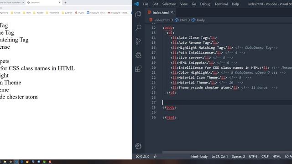Click html › body indicator in status bar

(x=199, y=156)
